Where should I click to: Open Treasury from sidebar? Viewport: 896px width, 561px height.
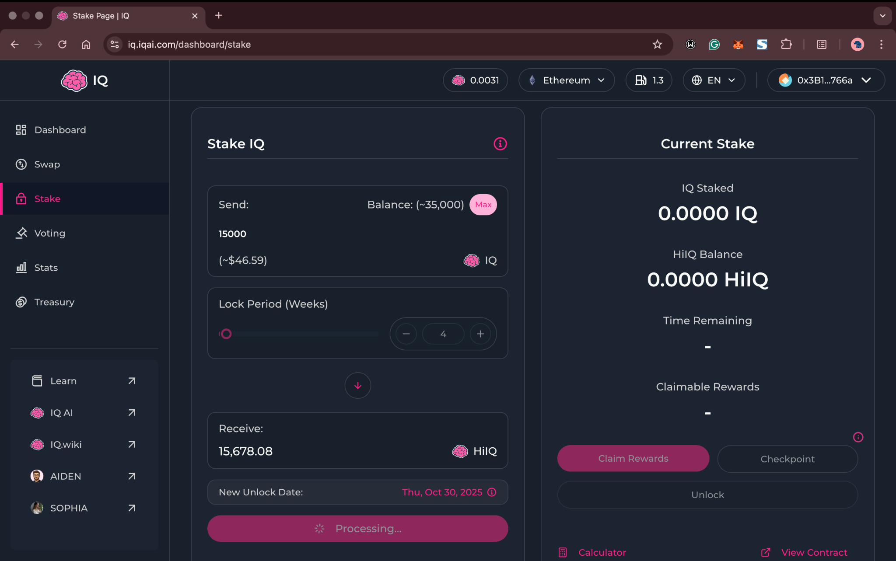pos(54,302)
